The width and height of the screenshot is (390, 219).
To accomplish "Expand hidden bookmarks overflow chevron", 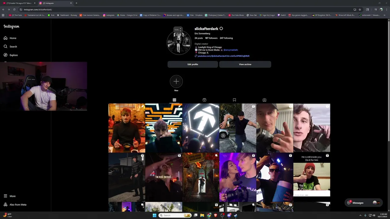I will (384, 15).
